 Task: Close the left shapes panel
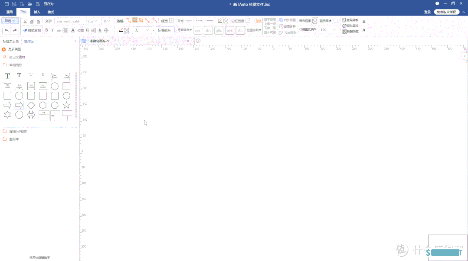75,41
